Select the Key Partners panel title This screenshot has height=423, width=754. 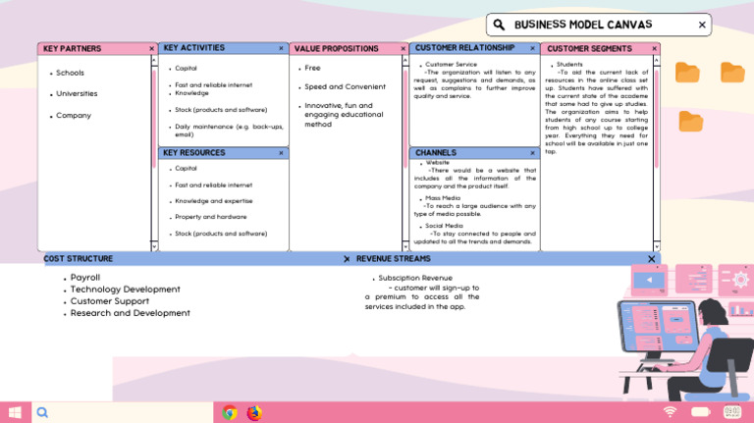coord(72,48)
